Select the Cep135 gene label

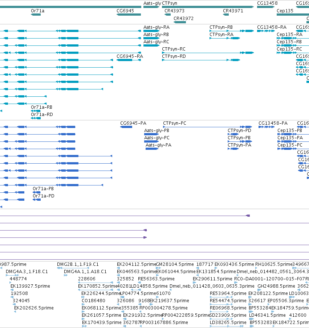point(285,11)
